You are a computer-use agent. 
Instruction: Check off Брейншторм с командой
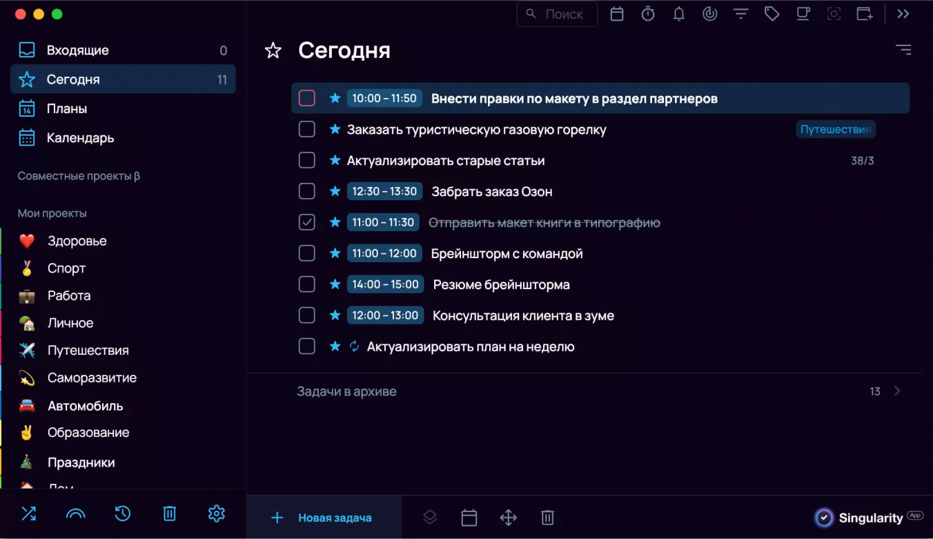click(x=307, y=253)
